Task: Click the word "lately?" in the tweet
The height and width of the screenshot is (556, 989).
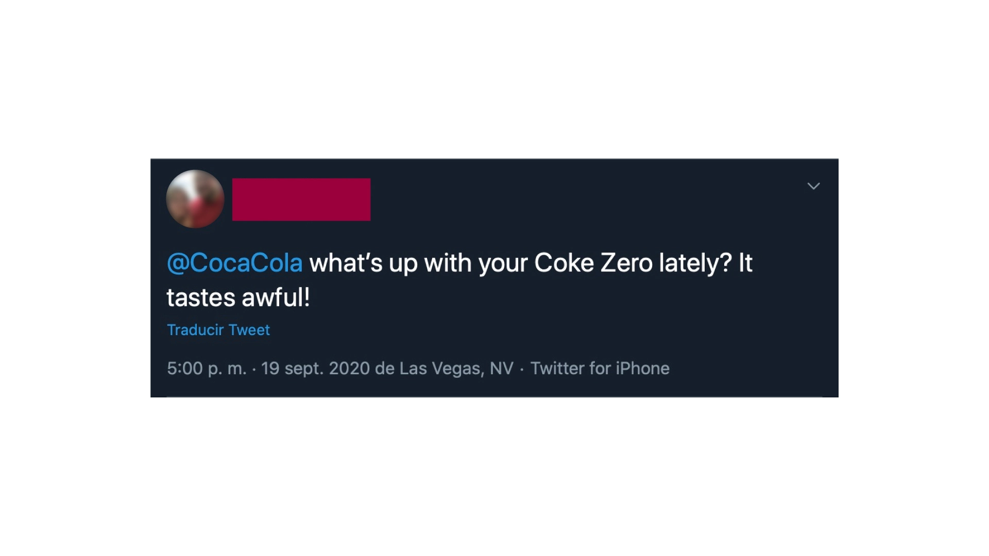Action: [x=695, y=263]
